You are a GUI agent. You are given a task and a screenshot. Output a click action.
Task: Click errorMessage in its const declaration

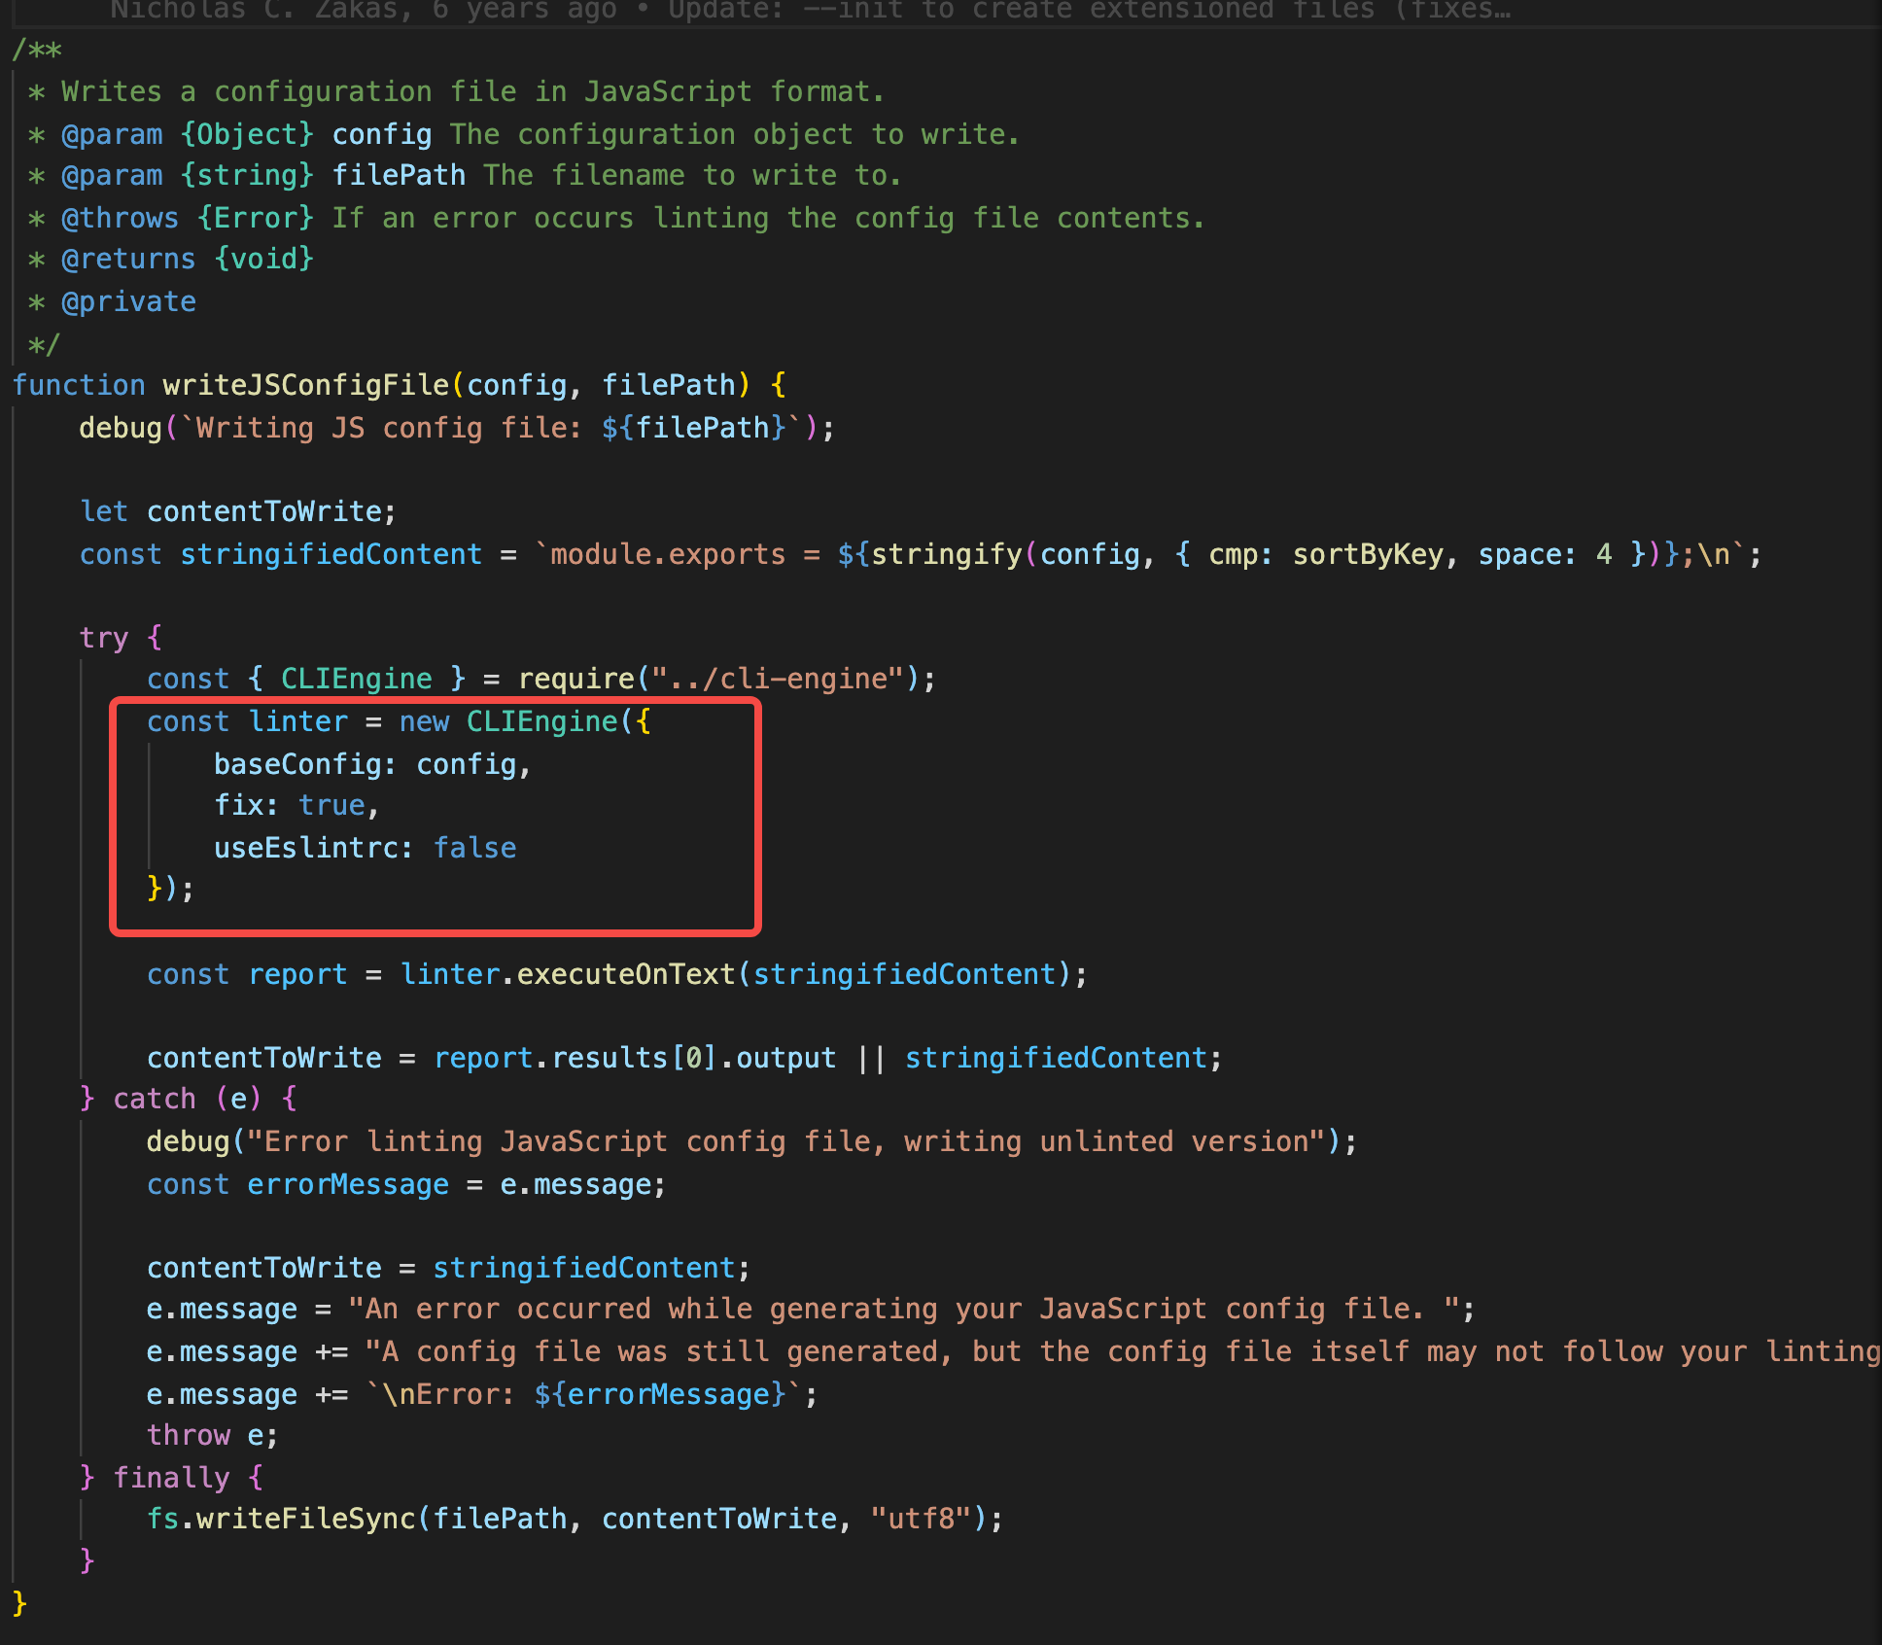347,1184
